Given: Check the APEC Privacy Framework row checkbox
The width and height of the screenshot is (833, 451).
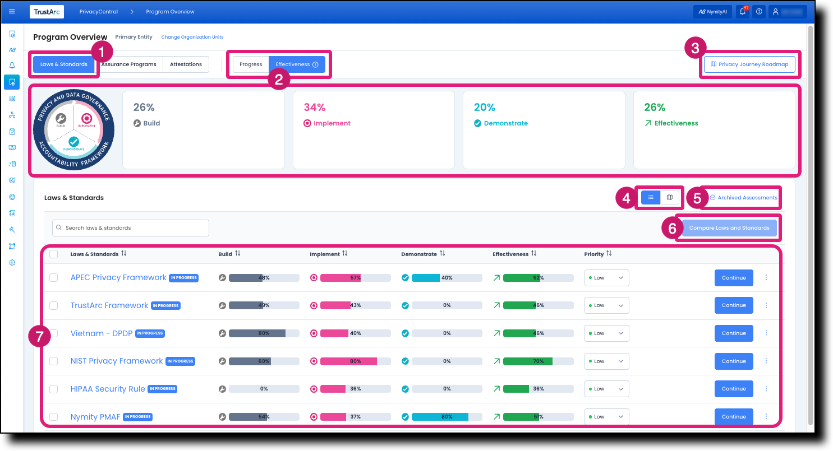Looking at the screenshot, I should [x=54, y=277].
